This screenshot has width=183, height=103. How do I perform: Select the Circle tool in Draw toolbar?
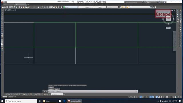tap(2, 23)
